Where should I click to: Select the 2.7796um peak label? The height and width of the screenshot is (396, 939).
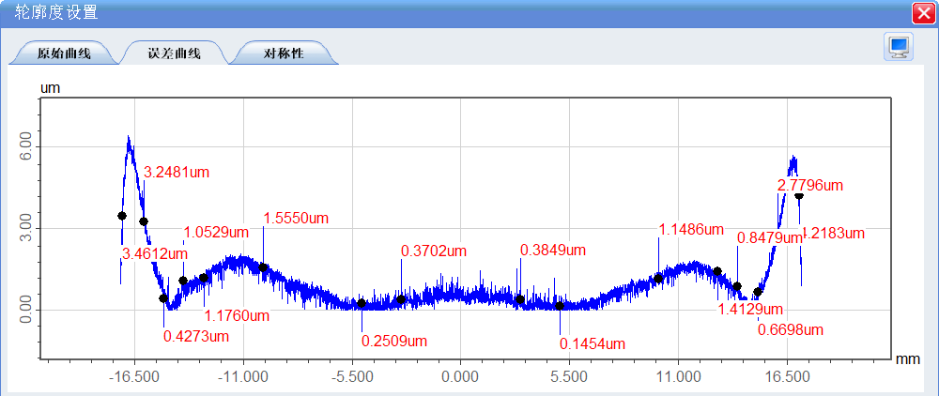(x=810, y=186)
